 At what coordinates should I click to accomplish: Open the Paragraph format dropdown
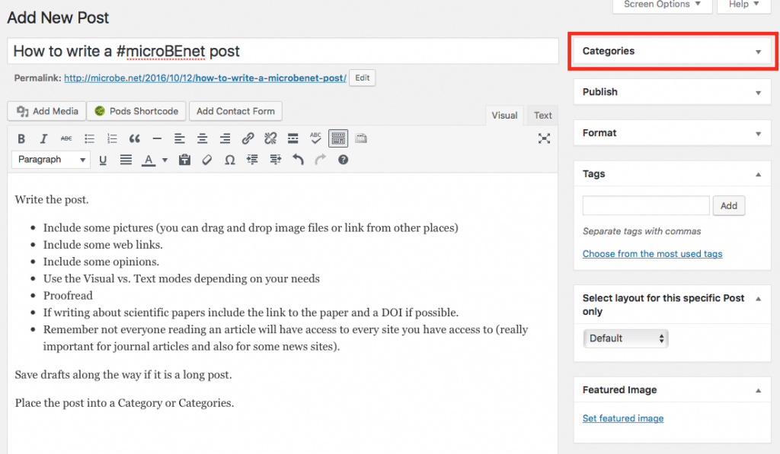coord(51,160)
